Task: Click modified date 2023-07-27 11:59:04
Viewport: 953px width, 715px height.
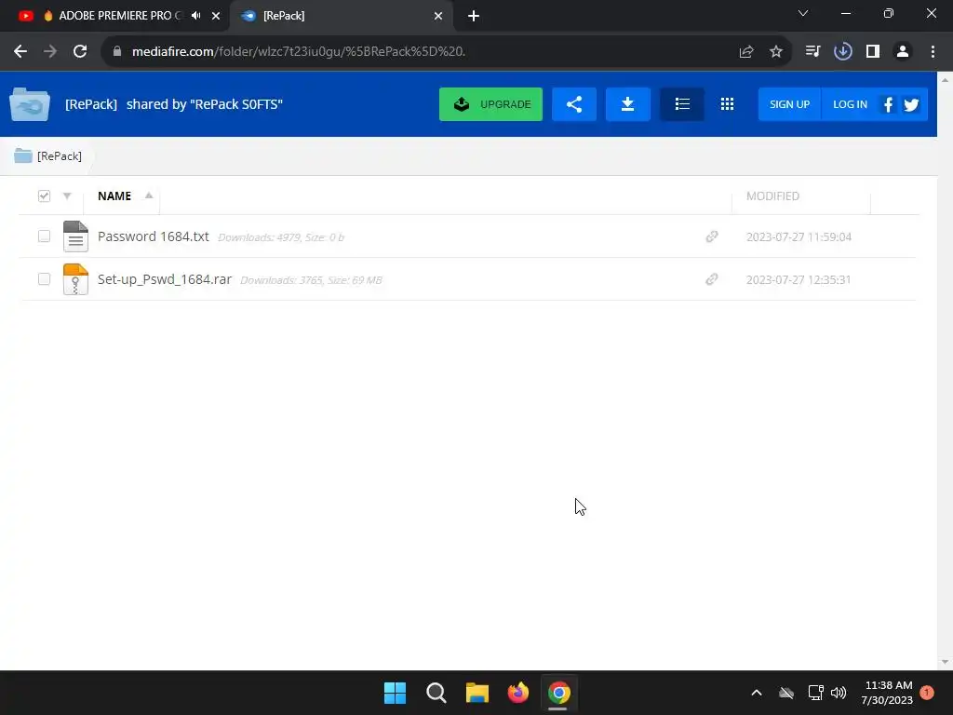Action: [x=799, y=237]
